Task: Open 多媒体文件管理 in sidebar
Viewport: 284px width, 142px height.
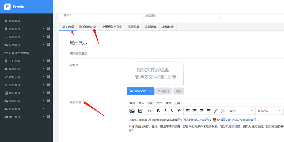Action: [19, 53]
